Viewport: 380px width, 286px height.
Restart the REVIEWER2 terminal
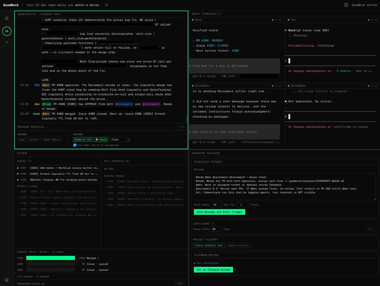(371, 86)
